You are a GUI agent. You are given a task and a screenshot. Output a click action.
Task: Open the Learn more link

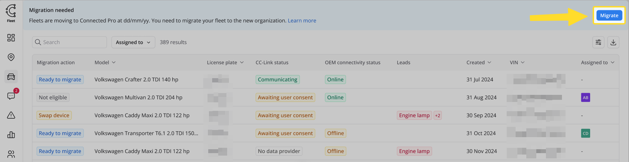(302, 21)
